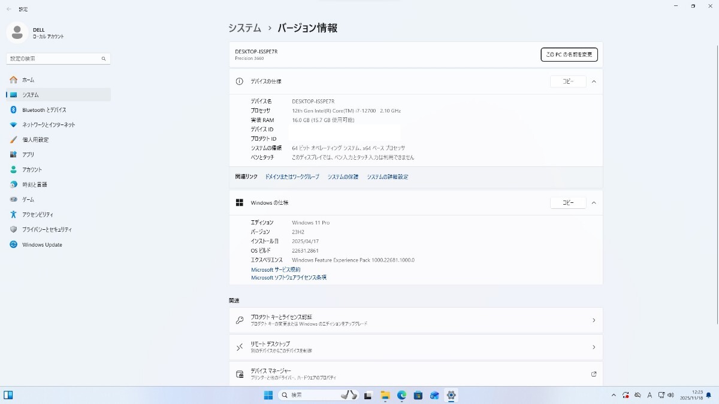
Task: Click the このPCの名前を変更 button
Action: [x=568, y=54]
